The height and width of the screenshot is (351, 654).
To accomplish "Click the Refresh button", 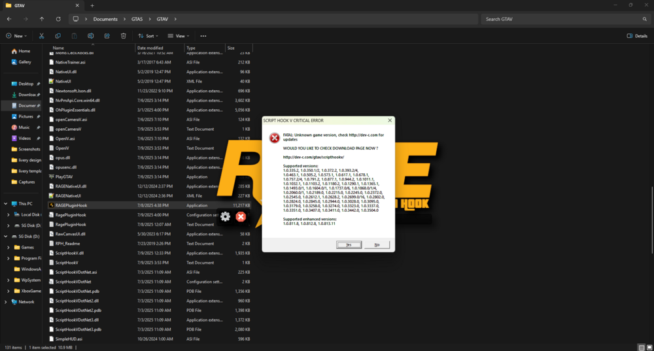I will [x=58, y=19].
